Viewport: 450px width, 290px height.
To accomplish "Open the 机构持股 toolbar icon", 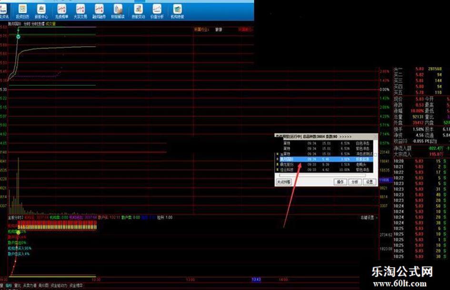I will (x=178, y=10).
